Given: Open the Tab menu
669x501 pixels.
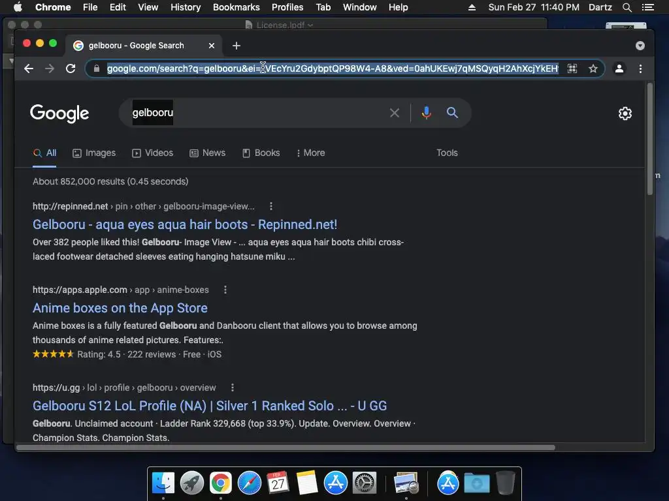Looking at the screenshot, I should 323,7.
